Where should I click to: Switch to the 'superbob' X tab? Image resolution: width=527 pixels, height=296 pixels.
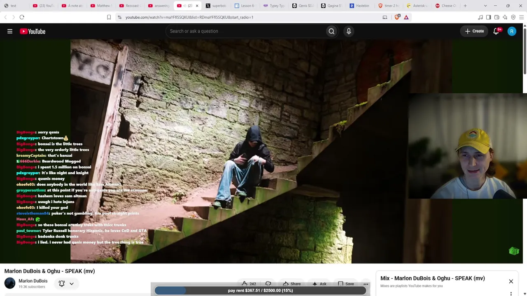click(x=216, y=6)
